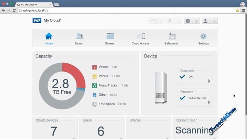
Task: Select the Users navigation label
Action: 79,43
